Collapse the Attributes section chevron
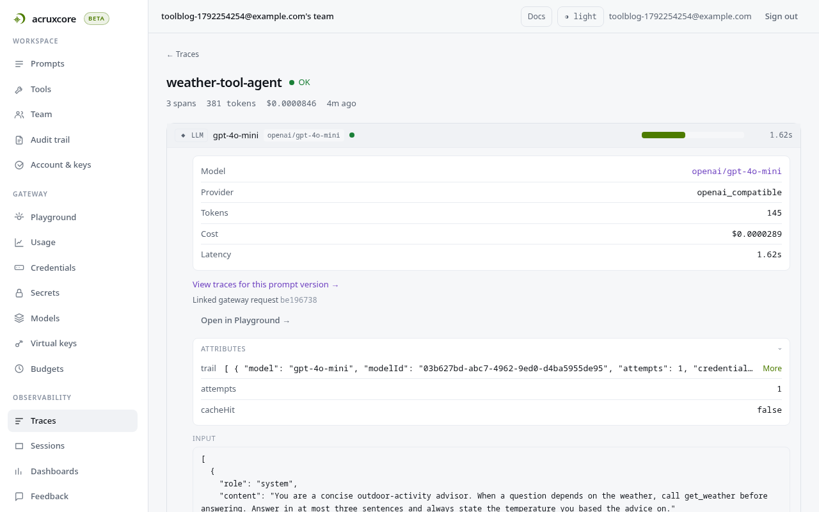 pos(780,349)
